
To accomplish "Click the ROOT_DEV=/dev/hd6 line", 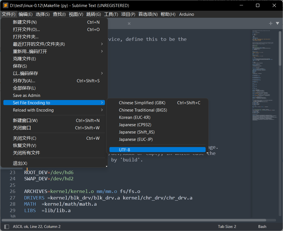I will pos(49,172).
